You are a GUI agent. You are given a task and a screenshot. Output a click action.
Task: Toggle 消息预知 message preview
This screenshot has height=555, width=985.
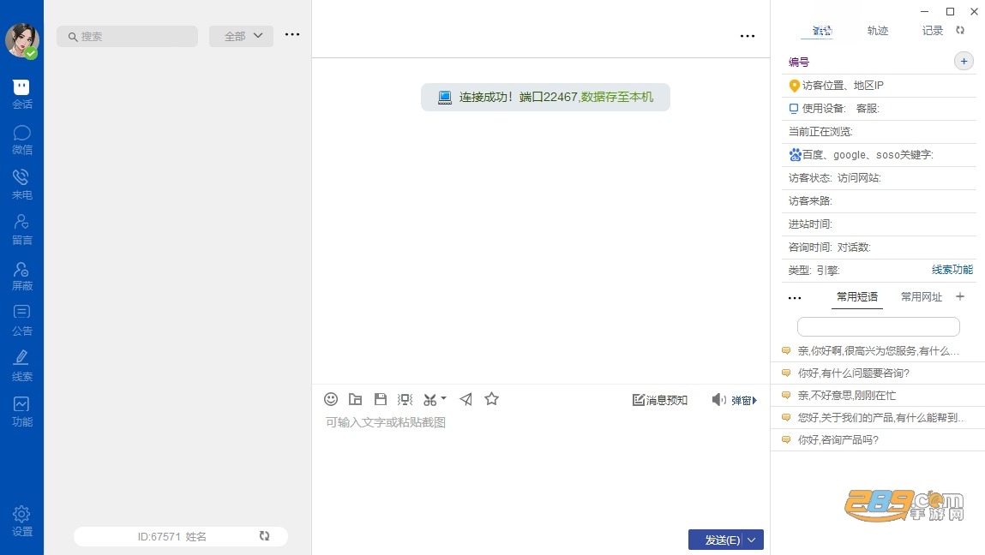[x=659, y=400]
